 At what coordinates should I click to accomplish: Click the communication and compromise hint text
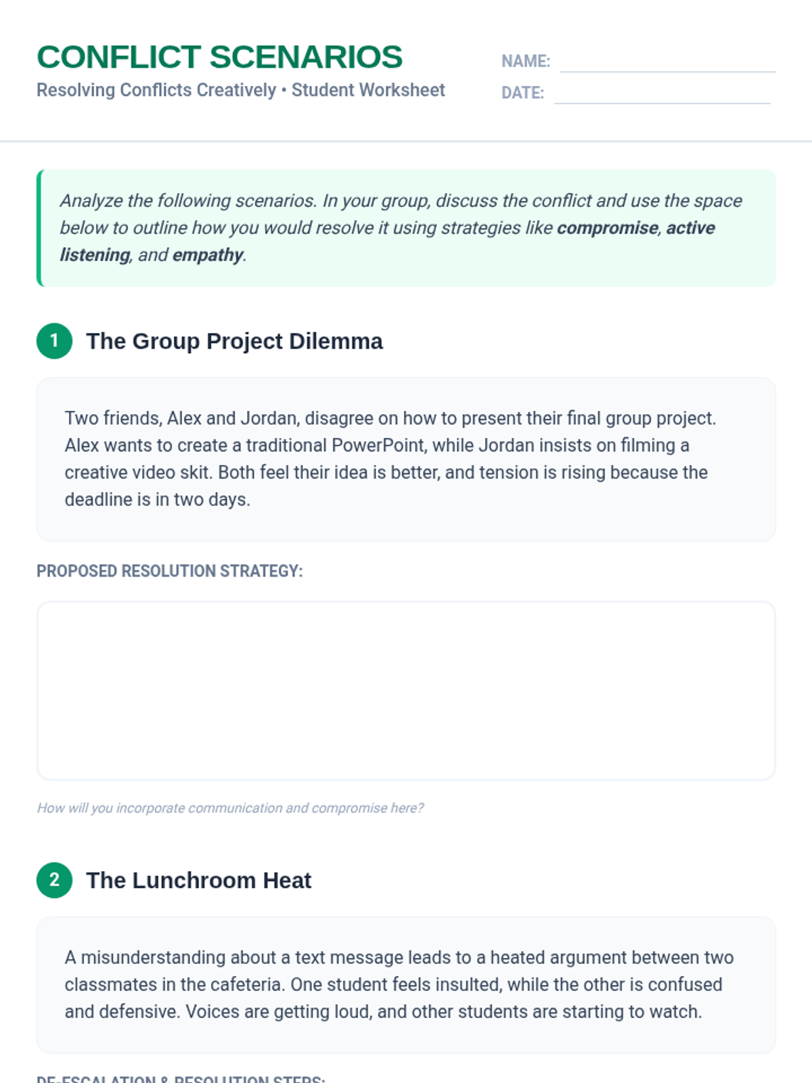(230, 808)
